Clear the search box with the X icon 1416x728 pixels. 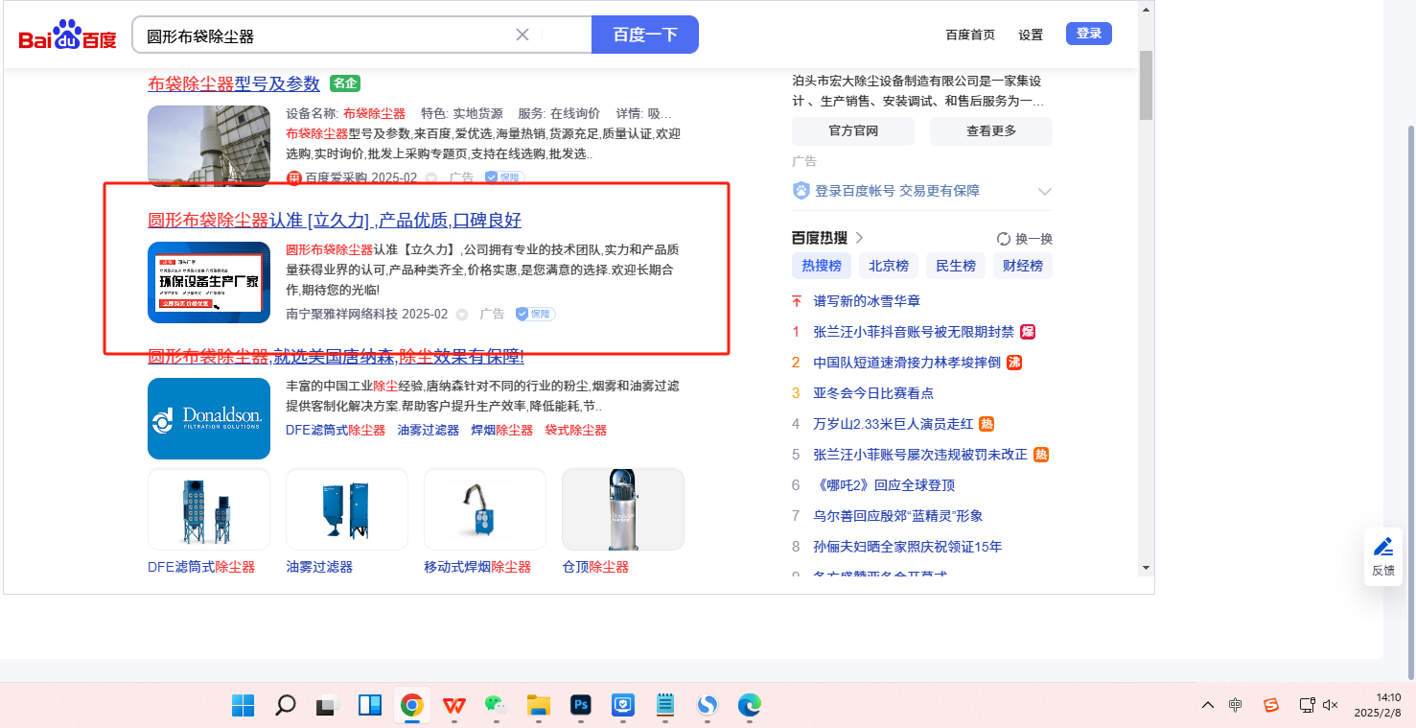522,35
